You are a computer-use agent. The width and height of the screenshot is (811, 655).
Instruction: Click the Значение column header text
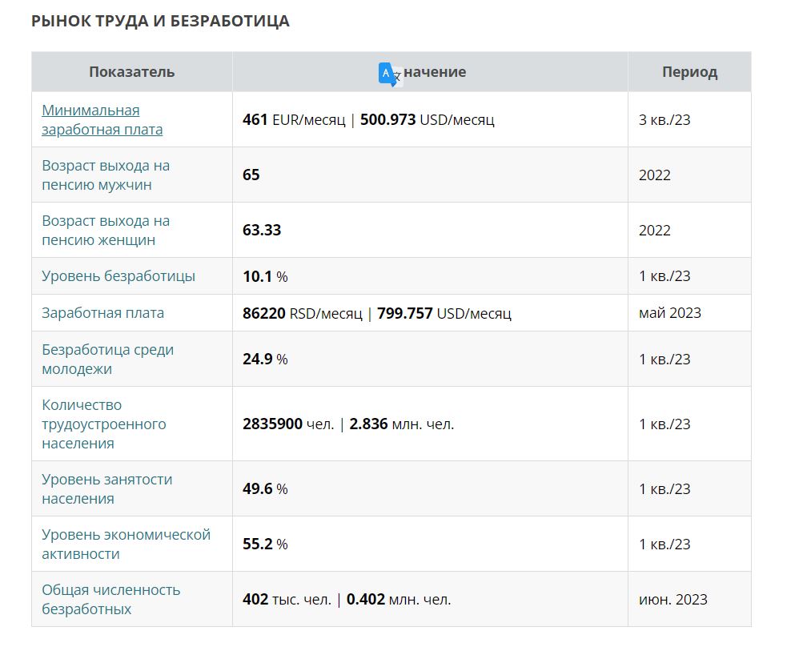point(435,72)
